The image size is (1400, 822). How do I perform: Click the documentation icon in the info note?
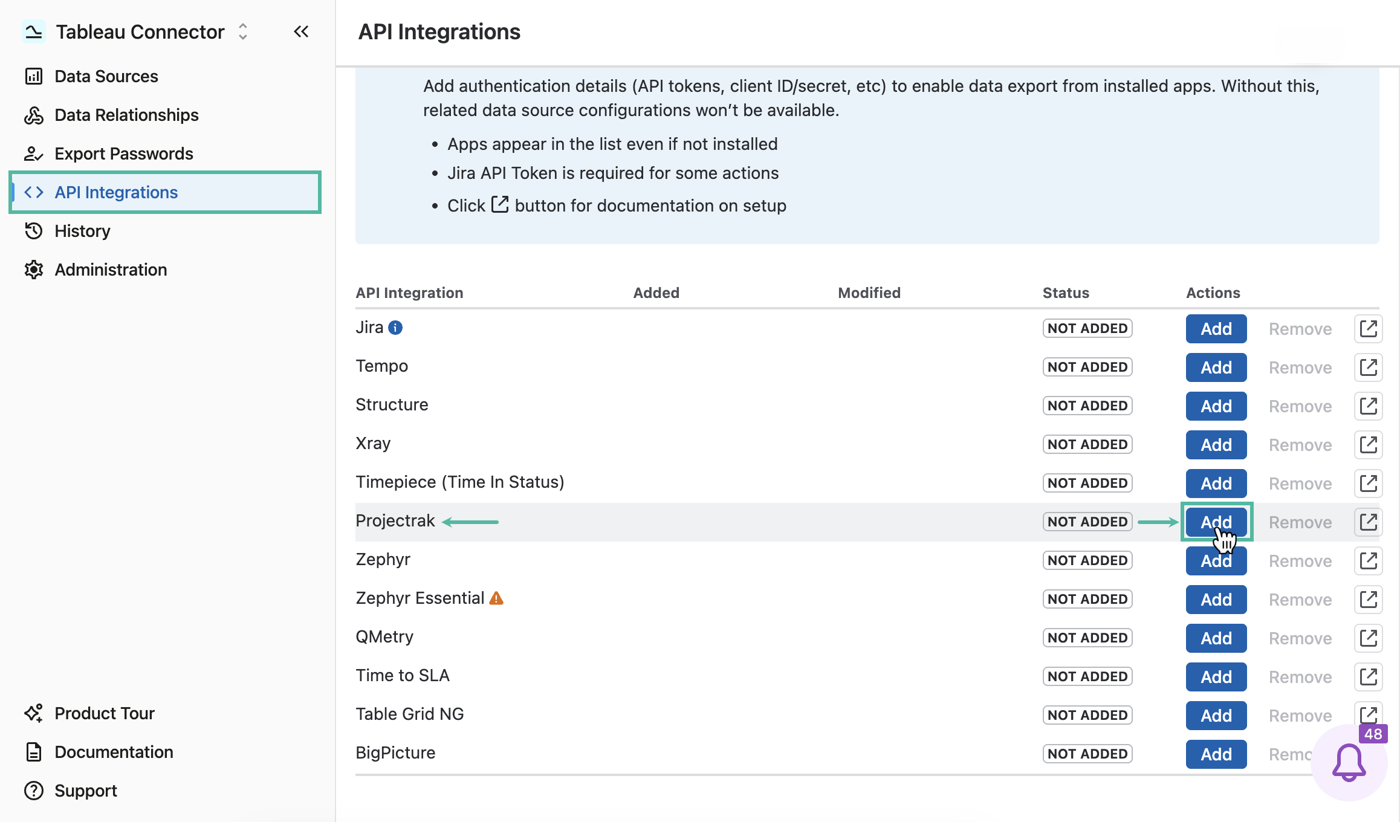[500, 204]
